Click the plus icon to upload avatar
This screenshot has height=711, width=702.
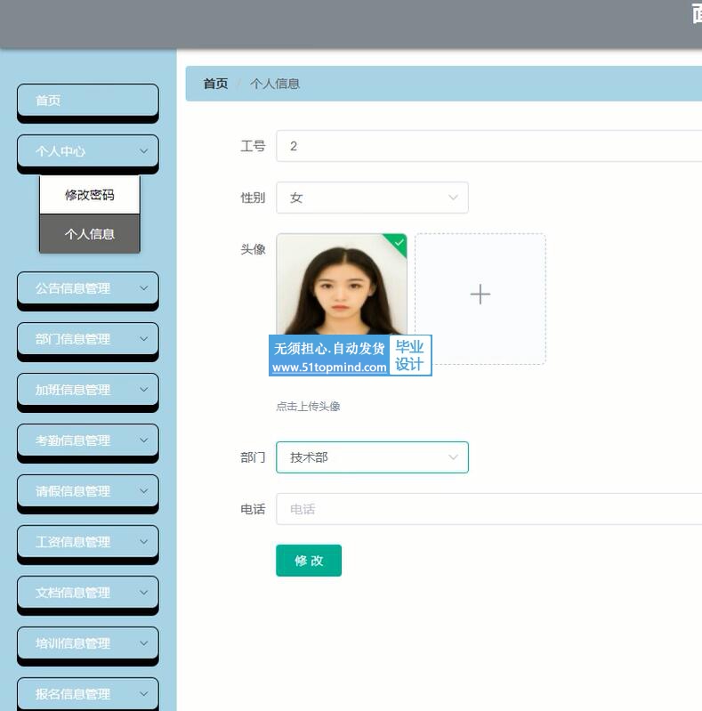[480, 295]
